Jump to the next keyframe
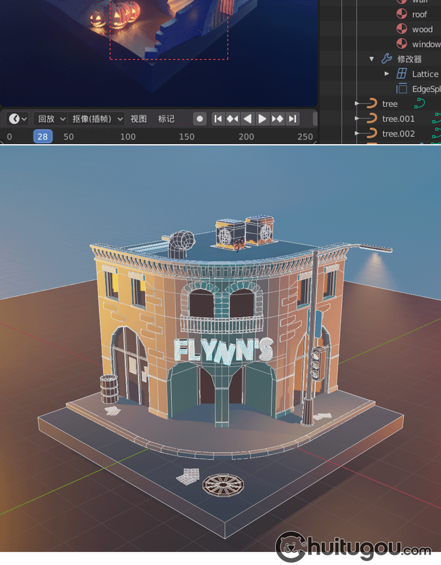The width and height of the screenshot is (441, 565). tap(278, 119)
